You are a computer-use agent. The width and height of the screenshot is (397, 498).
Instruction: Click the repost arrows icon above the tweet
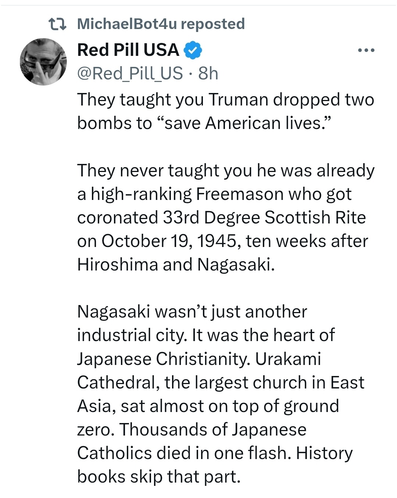[57, 24]
